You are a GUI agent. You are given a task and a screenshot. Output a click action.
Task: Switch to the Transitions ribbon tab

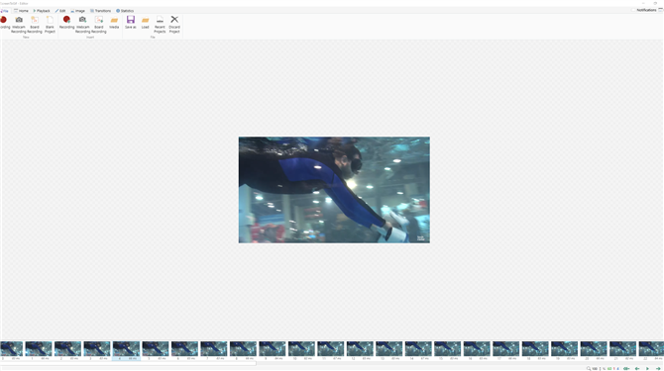[100, 11]
